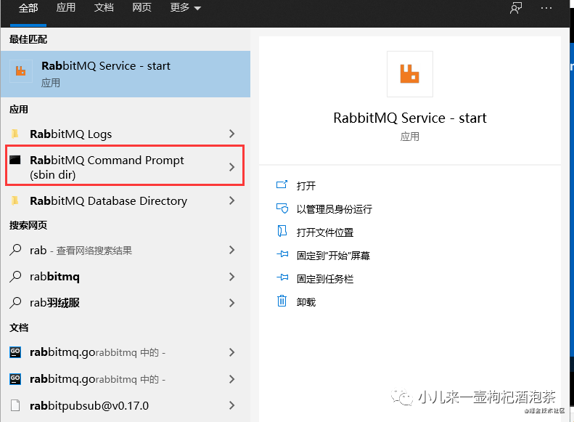Expand rabbitpubsub@v0.17.0 details arrow
The width and height of the screenshot is (574, 422).
231,405
